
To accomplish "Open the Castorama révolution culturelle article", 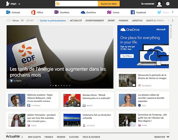I will coord(97,116).
